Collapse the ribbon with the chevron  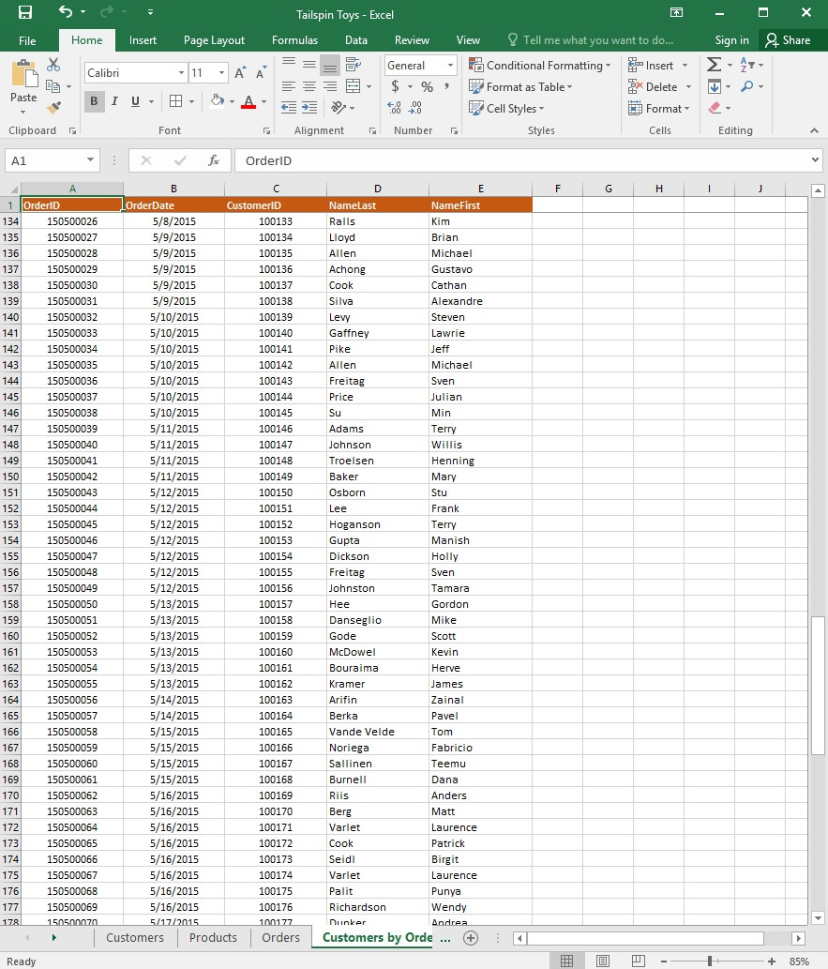[815, 130]
